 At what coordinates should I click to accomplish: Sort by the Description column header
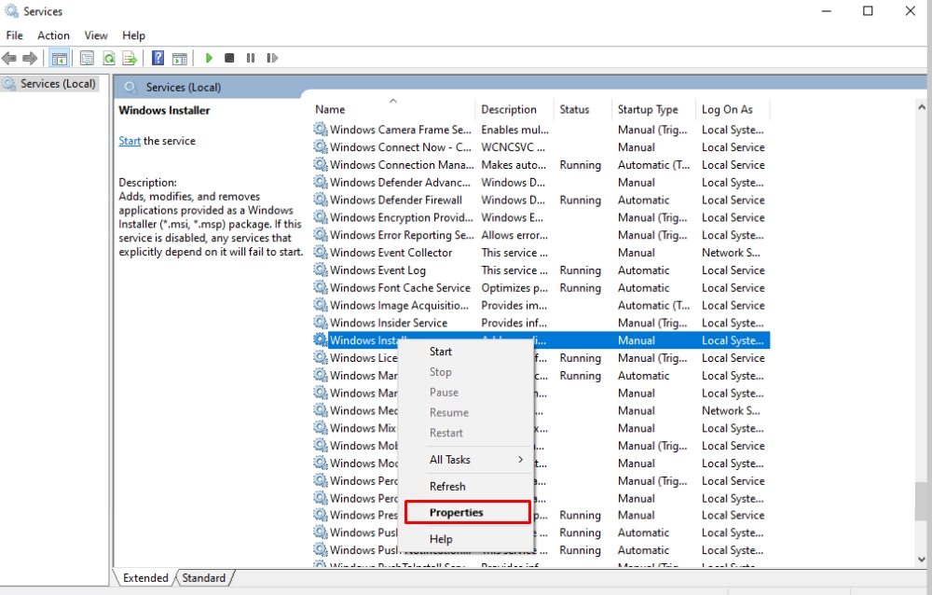pyautogui.click(x=514, y=109)
